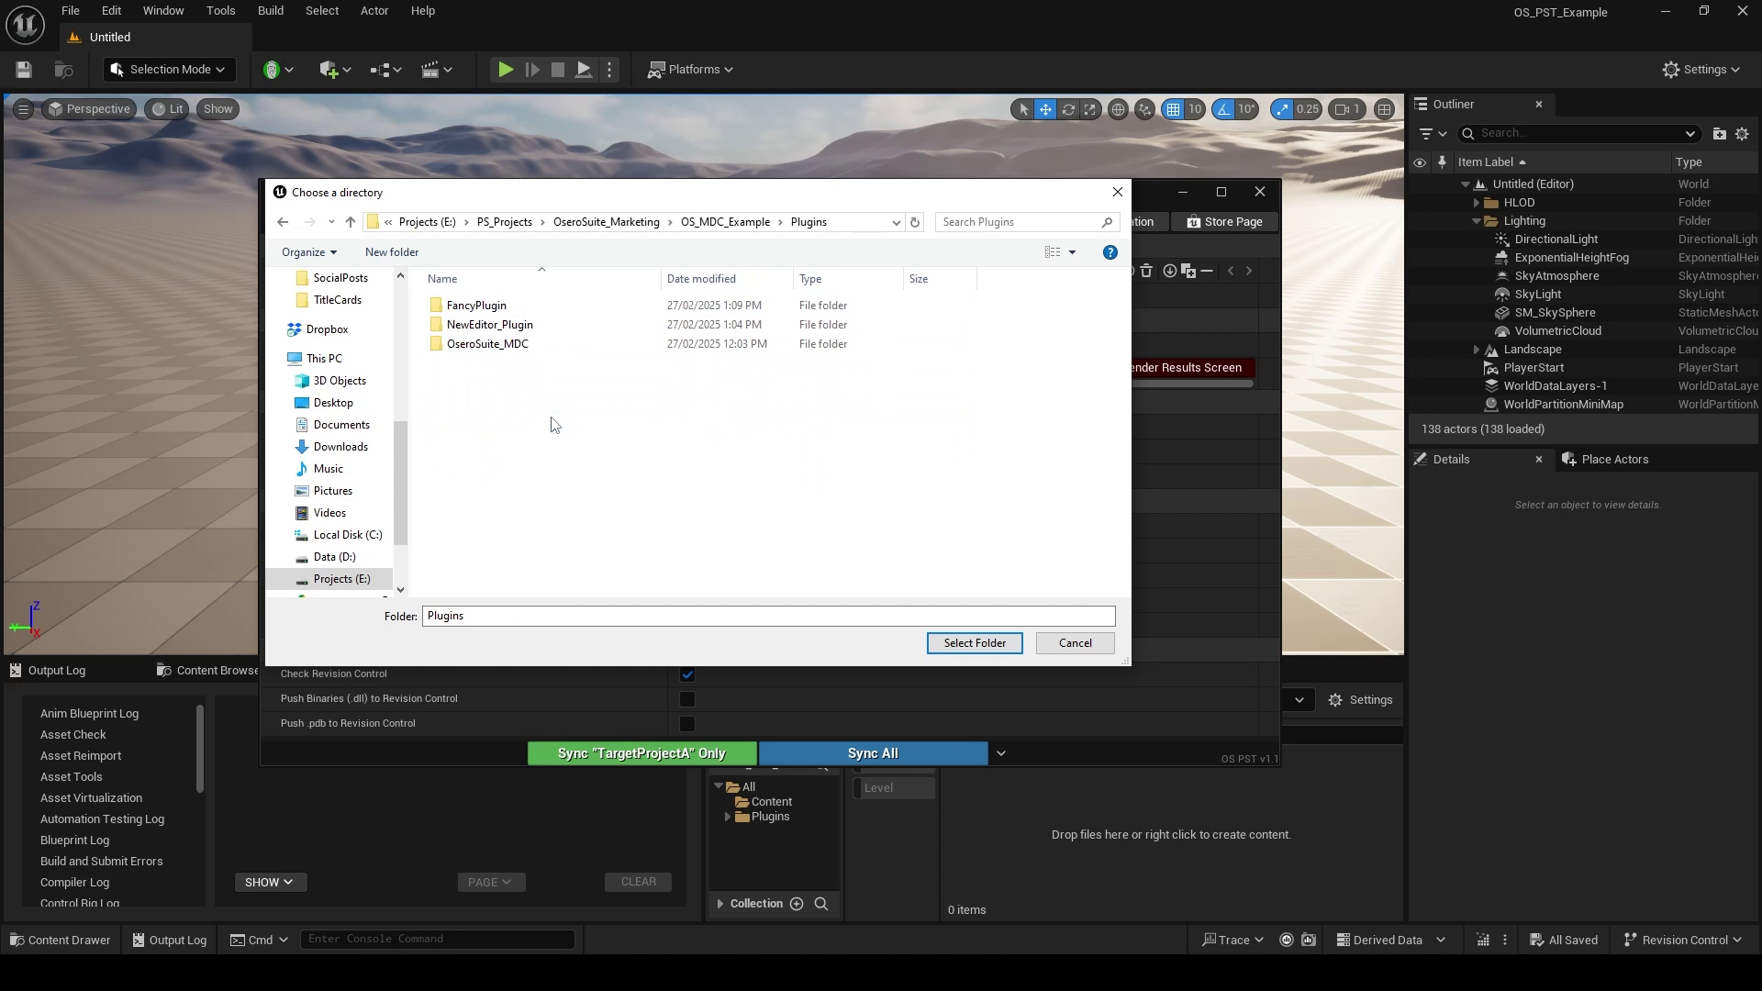The width and height of the screenshot is (1762, 991).
Task: Switch to the Content Browser tab
Action: (207, 671)
